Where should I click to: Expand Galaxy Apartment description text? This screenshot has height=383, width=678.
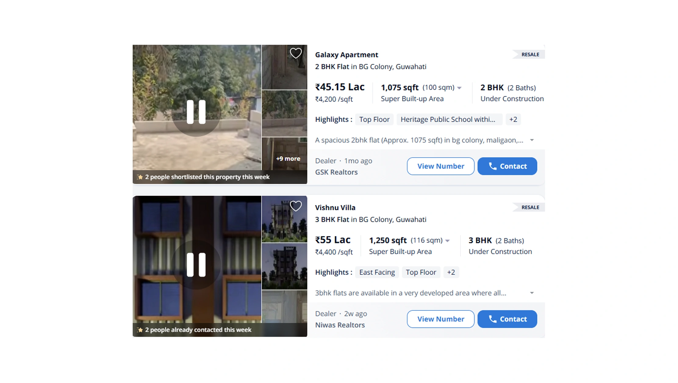[532, 140]
